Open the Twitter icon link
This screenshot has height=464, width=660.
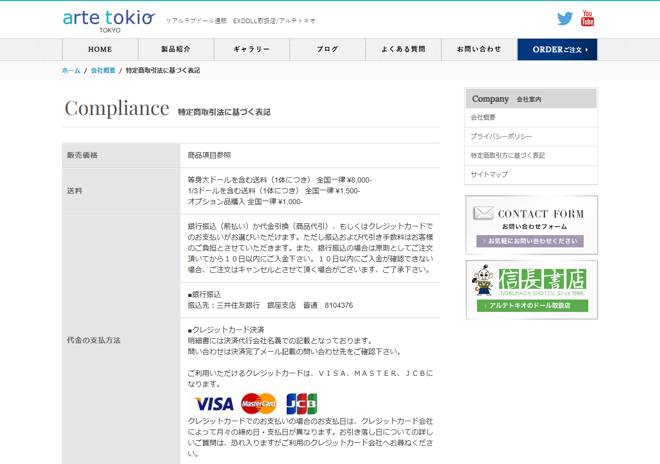(565, 19)
